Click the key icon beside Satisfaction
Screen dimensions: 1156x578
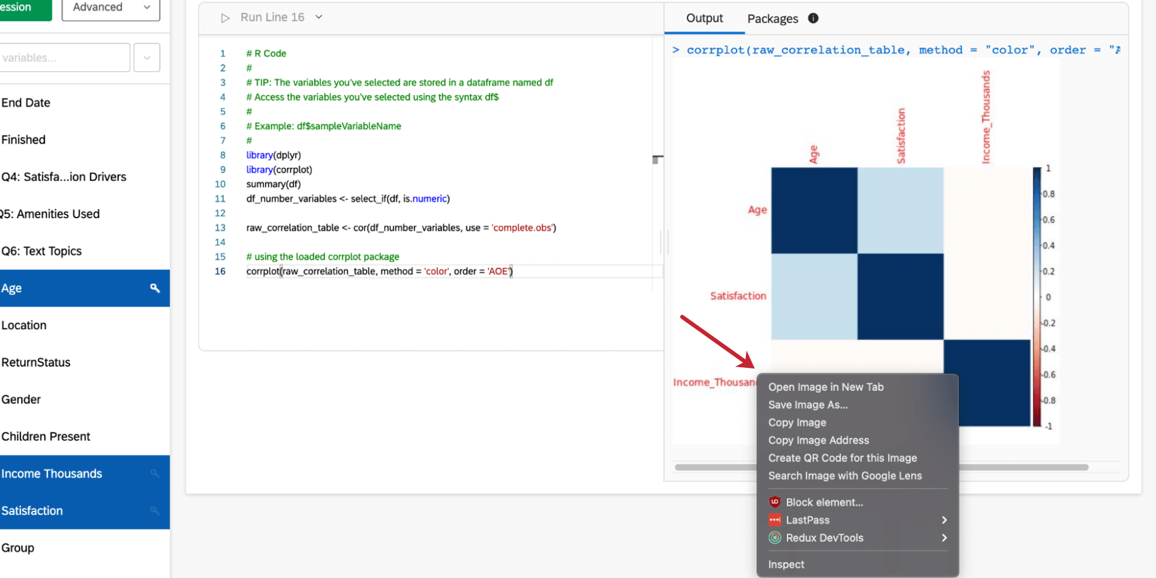(x=155, y=511)
